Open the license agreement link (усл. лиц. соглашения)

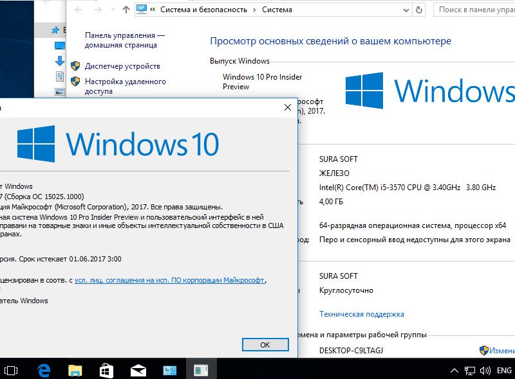(169, 280)
